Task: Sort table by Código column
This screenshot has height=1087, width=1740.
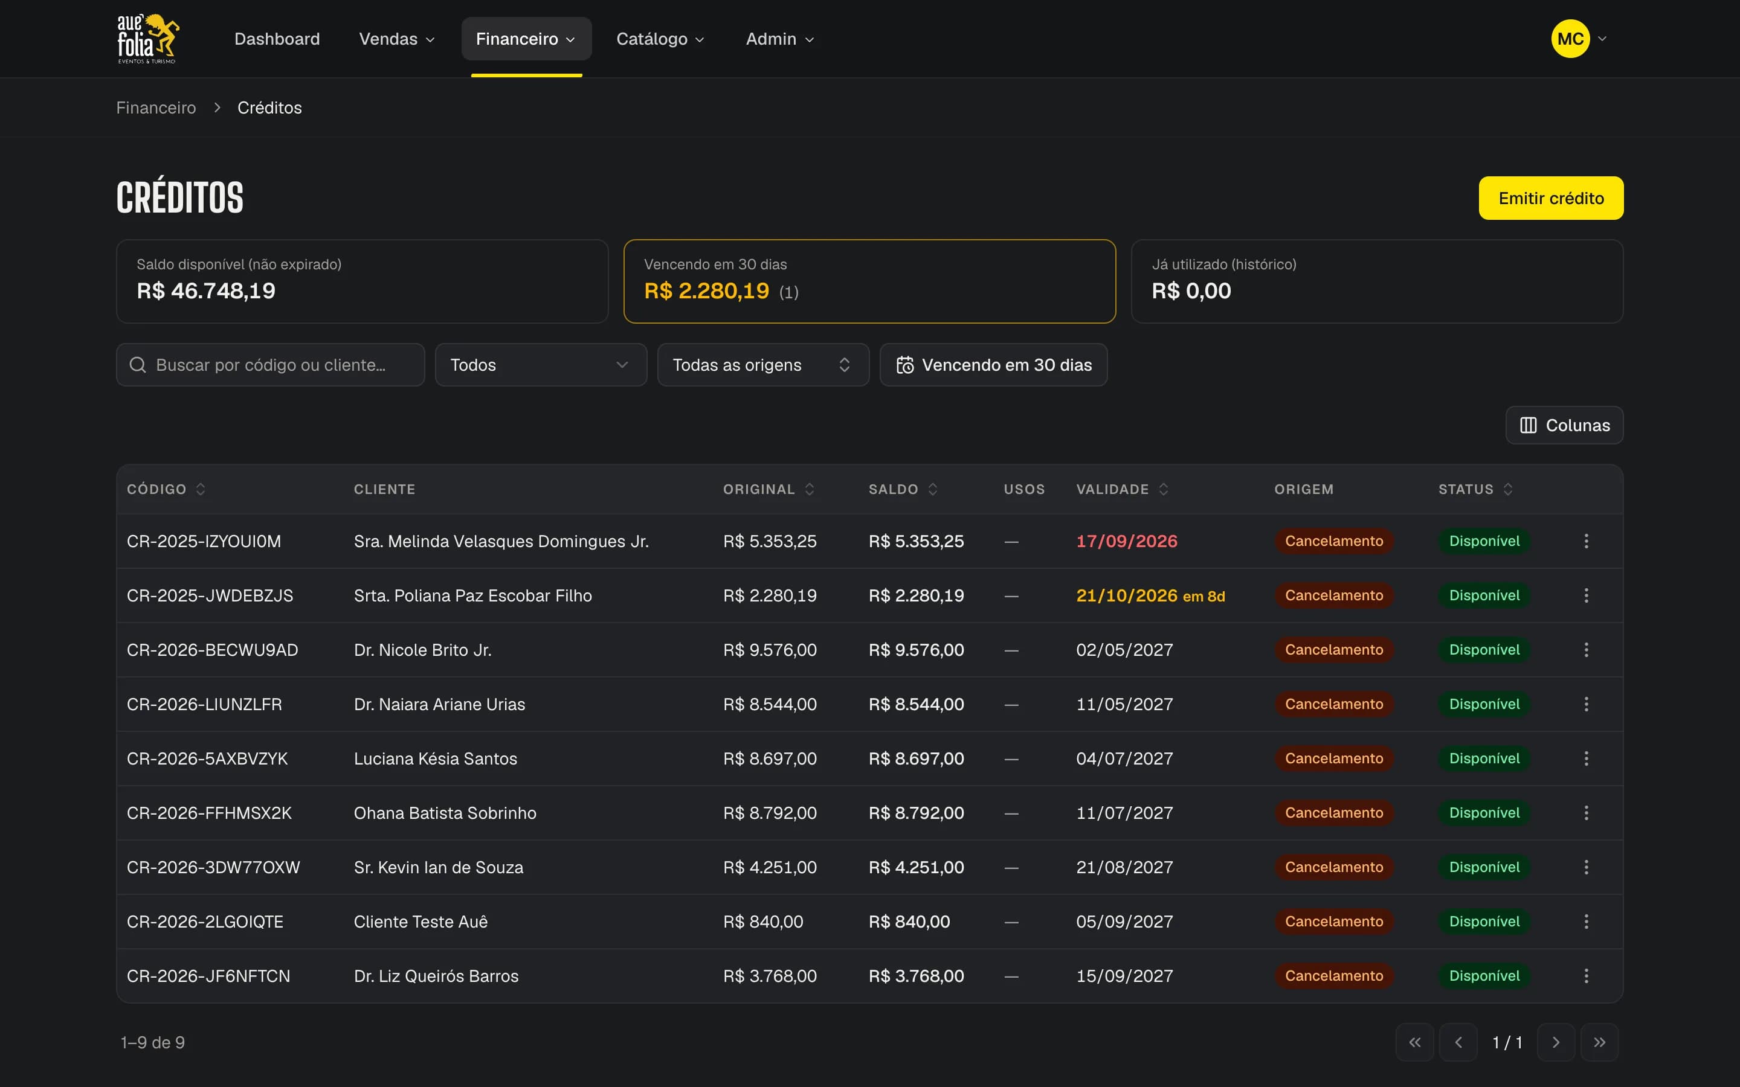Action: coord(166,489)
